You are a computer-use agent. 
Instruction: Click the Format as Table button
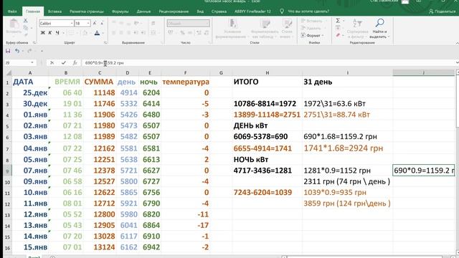click(x=265, y=29)
